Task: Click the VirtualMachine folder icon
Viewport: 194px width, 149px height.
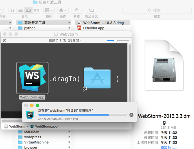Action: click(20, 142)
